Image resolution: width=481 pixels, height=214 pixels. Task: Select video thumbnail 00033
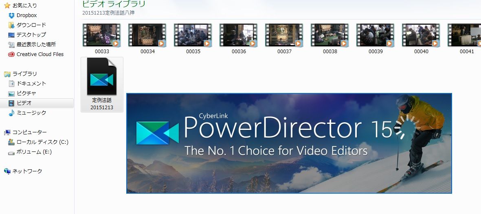point(101,35)
